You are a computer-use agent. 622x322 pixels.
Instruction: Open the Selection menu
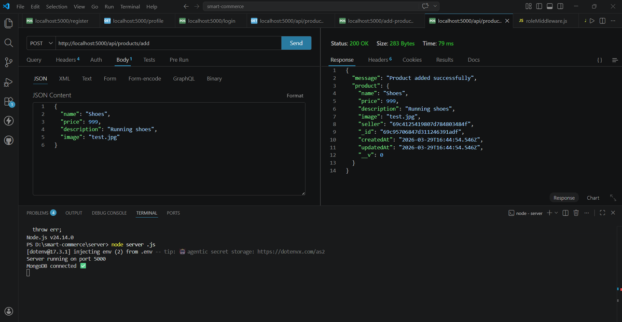coord(57,7)
